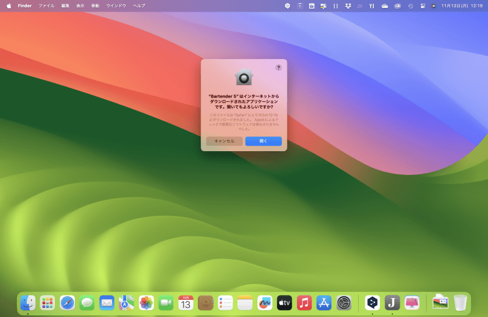The image size is (488, 317).
Task: Click the cloud icon in the menu bar
Action: (385, 6)
